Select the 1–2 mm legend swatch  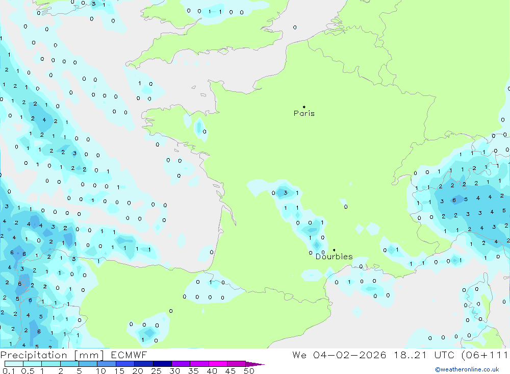coord(51,364)
